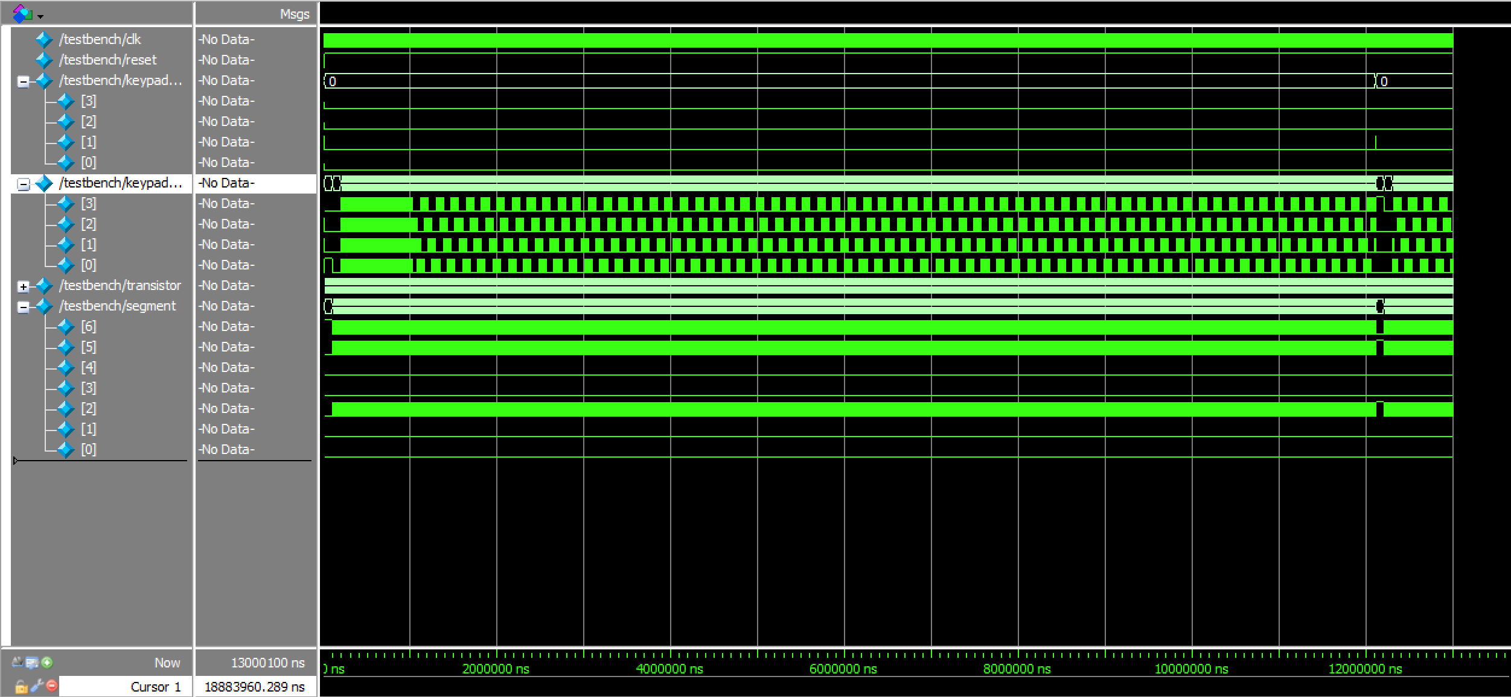
Task: Select segment bit [6] signal row
Action: (x=88, y=327)
